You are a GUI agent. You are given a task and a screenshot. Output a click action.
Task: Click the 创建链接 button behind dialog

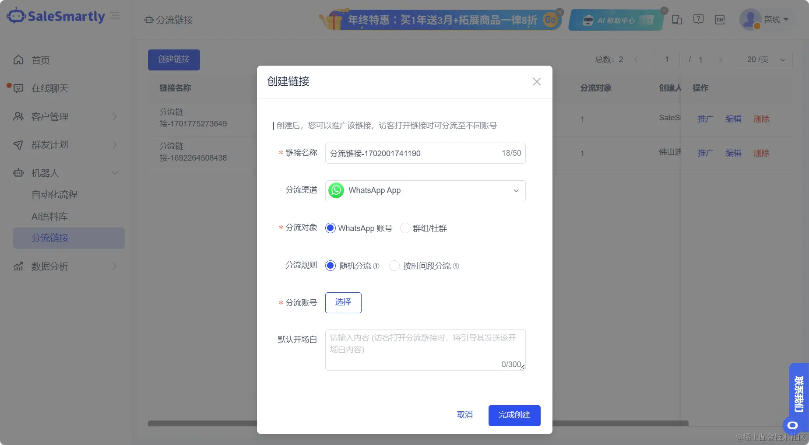coord(174,60)
